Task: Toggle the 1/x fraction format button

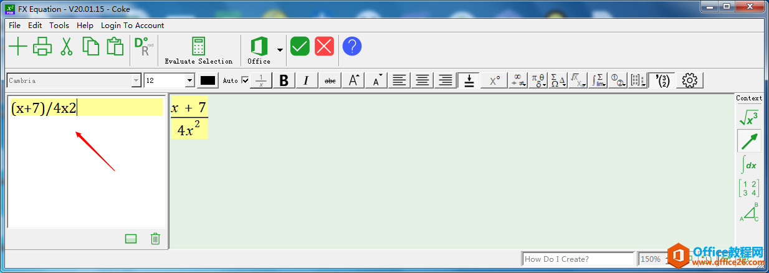Action: (x=261, y=80)
